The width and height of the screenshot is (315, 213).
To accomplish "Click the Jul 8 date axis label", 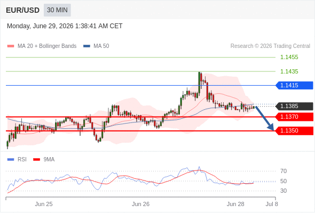I will [x=272, y=204].
